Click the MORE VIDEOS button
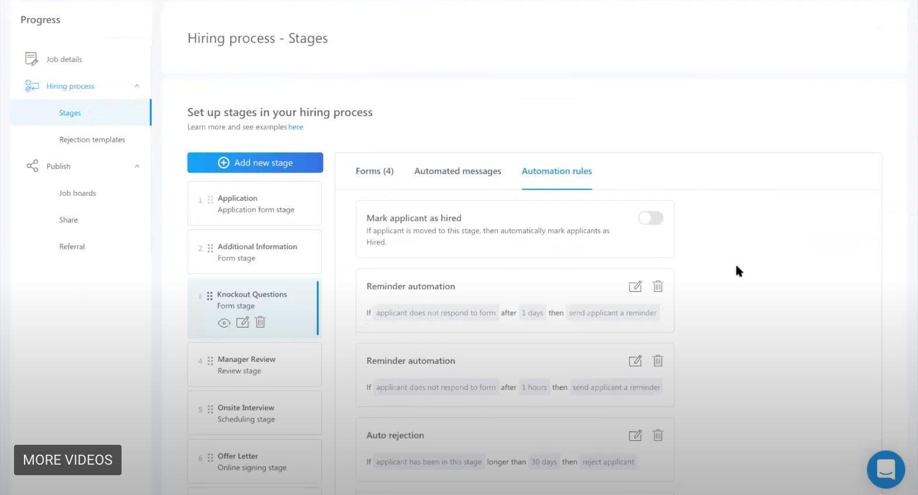 click(68, 460)
